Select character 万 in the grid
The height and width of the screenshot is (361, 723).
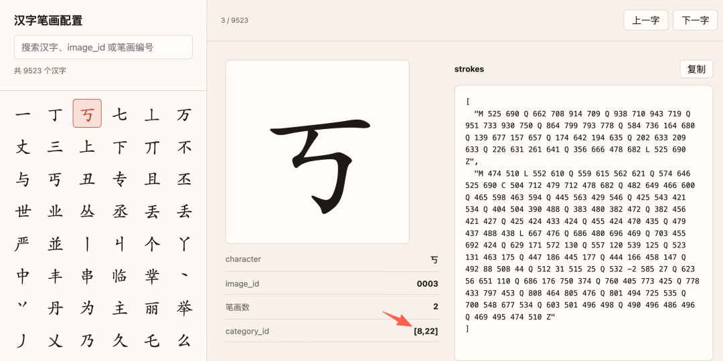coord(184,113)
